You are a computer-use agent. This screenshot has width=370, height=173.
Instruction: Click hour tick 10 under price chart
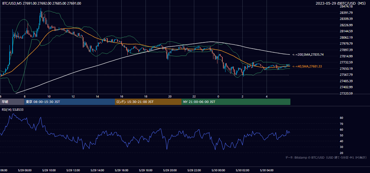pos(49,97)
